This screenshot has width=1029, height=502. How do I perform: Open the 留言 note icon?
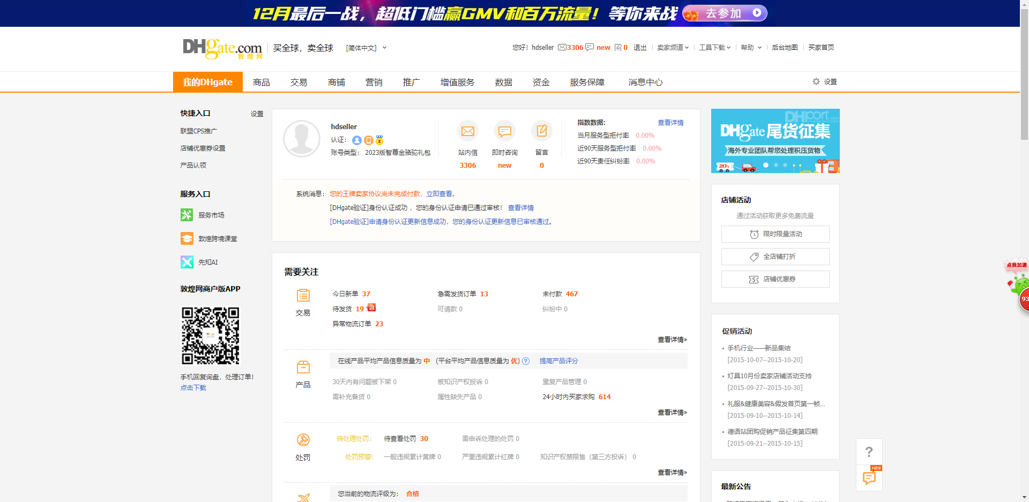coord(542,131)
